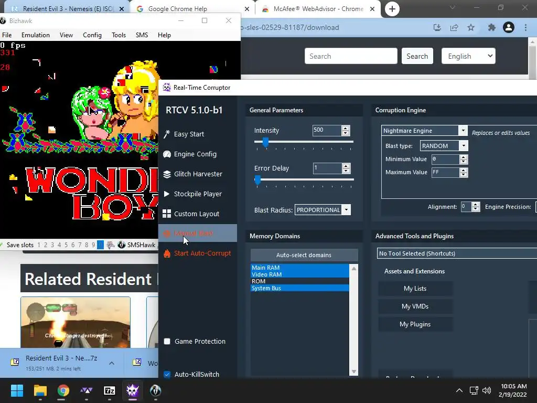Click Chrome share page icon
The width and height of the screenshot is (537, 403).
point(454,27)
